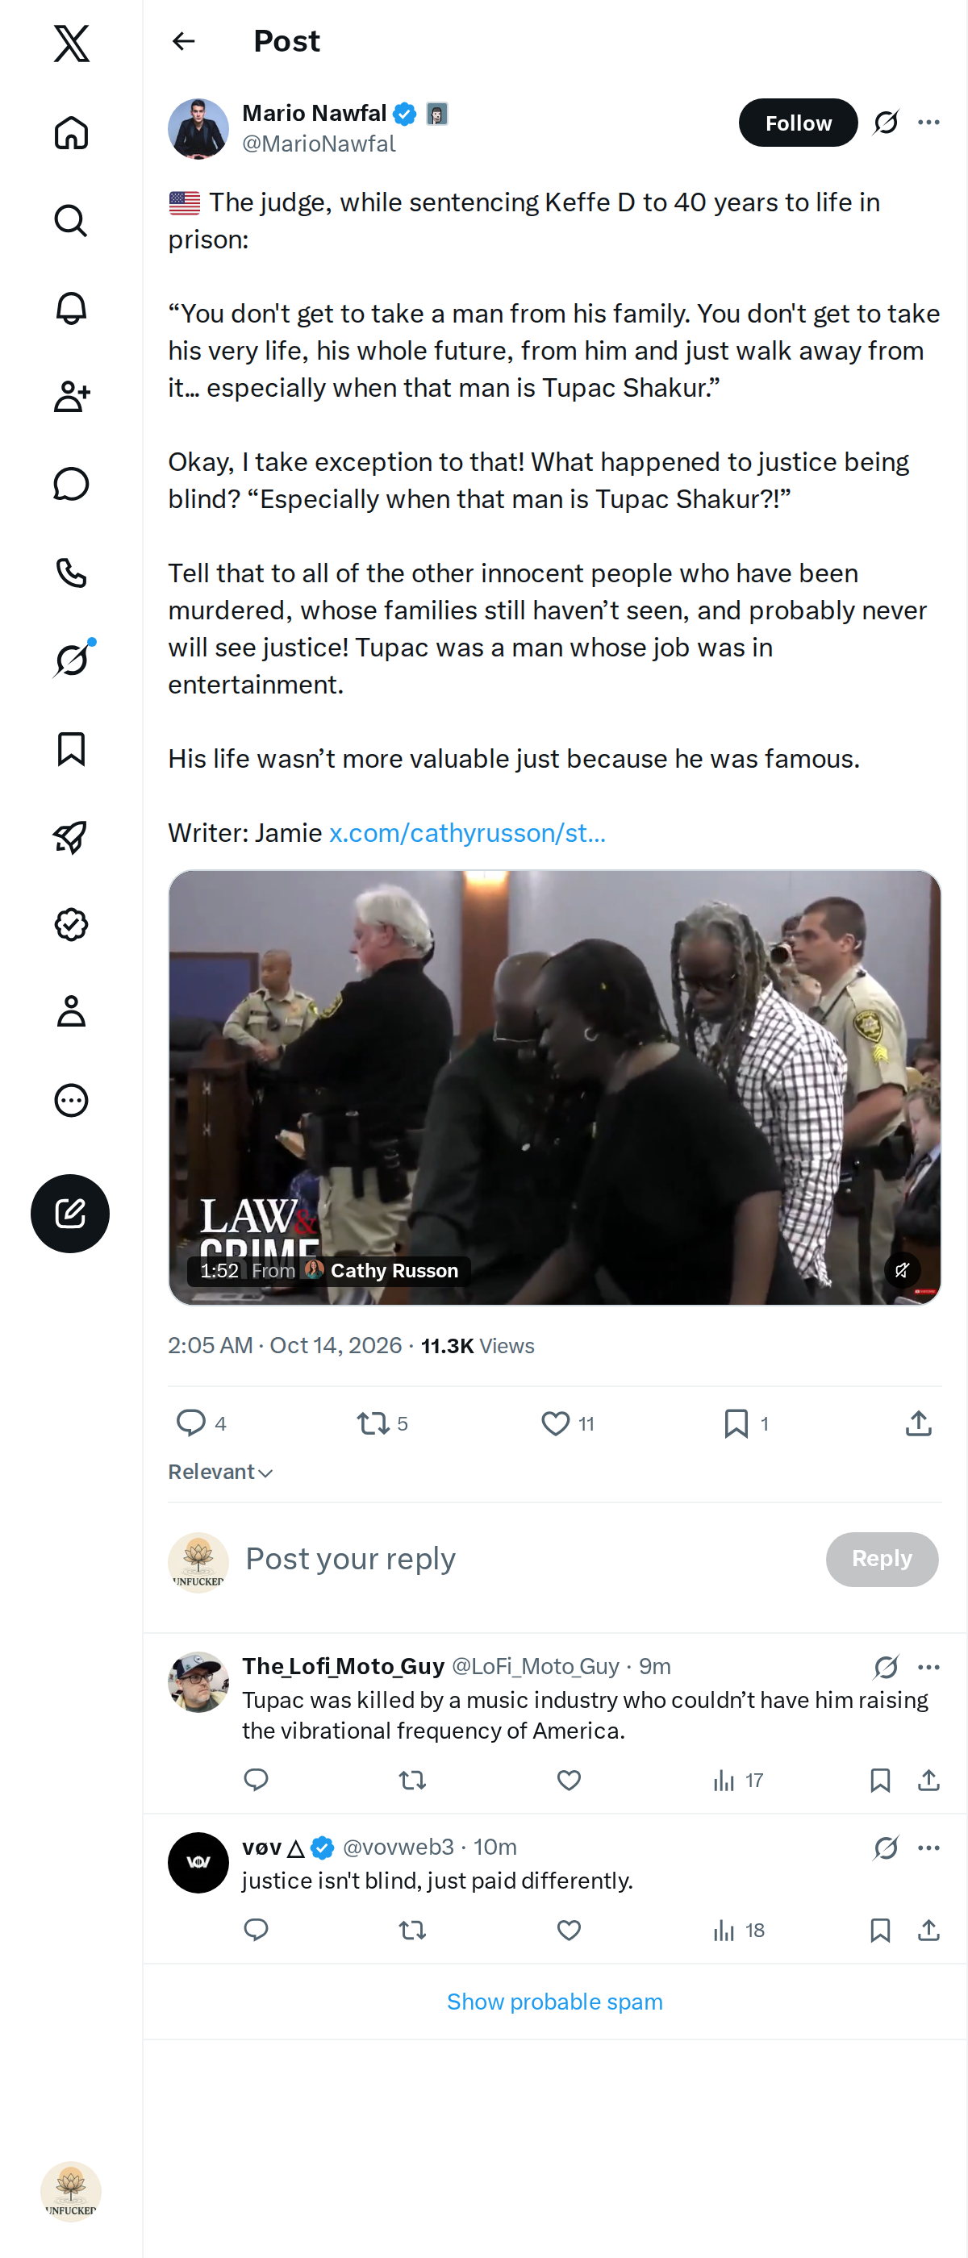Show probable spam replies
The height and width of the screenshot is (2258, 968).
(554, 2002)
